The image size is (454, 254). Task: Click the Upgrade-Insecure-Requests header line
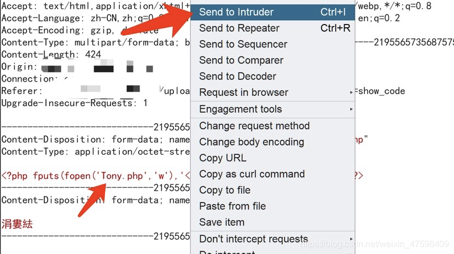click(74, 103)
